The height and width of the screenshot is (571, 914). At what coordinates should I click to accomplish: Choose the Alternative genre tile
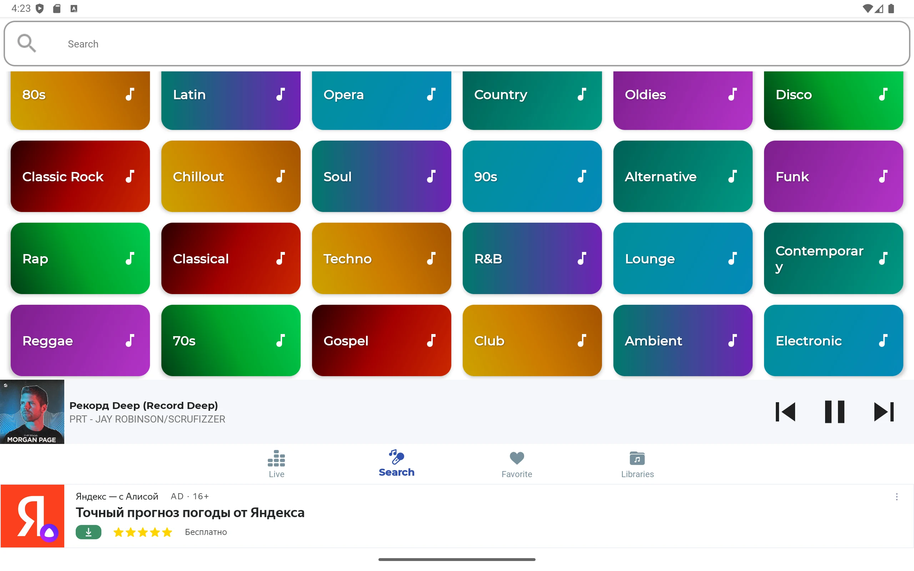pos(683,176)
